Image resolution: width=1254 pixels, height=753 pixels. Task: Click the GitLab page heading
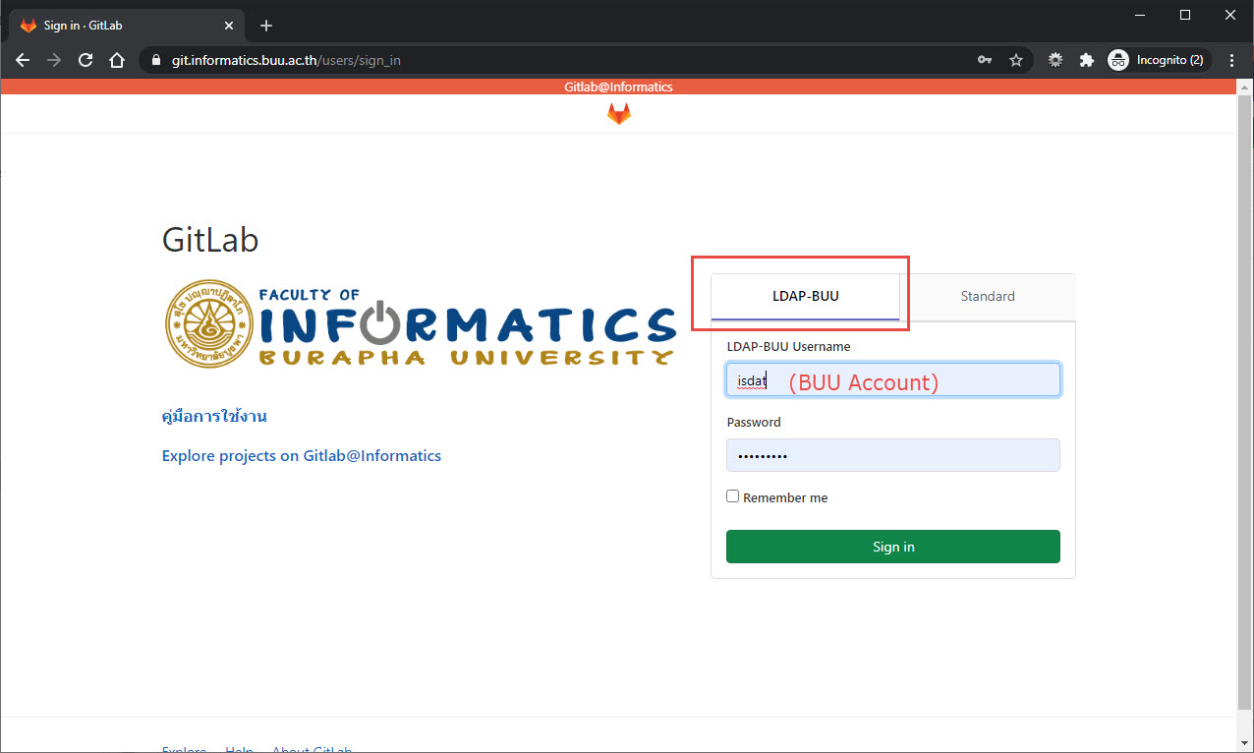tap(210, 240)
